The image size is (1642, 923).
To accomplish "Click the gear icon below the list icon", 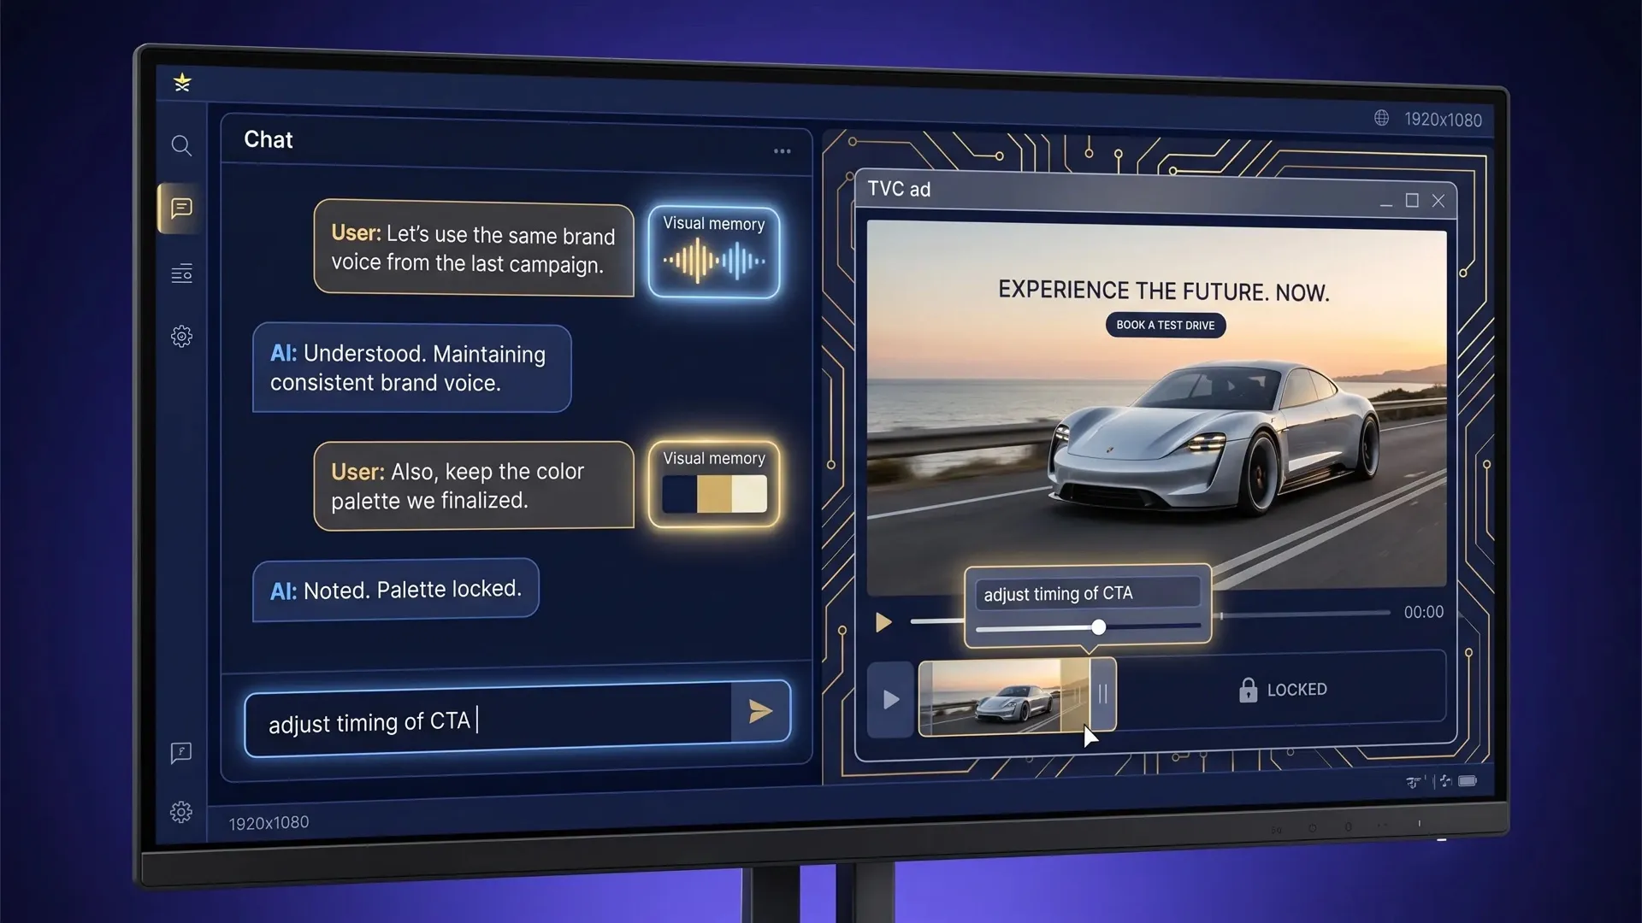I will tap(181, 336).
